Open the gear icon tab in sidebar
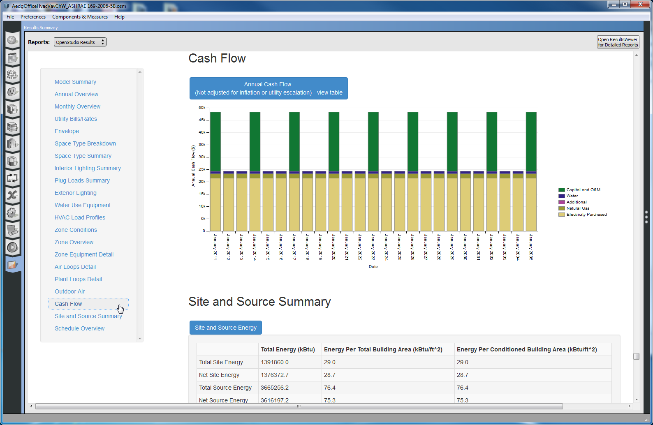This screenshot has width=653, height=425. 12,212
